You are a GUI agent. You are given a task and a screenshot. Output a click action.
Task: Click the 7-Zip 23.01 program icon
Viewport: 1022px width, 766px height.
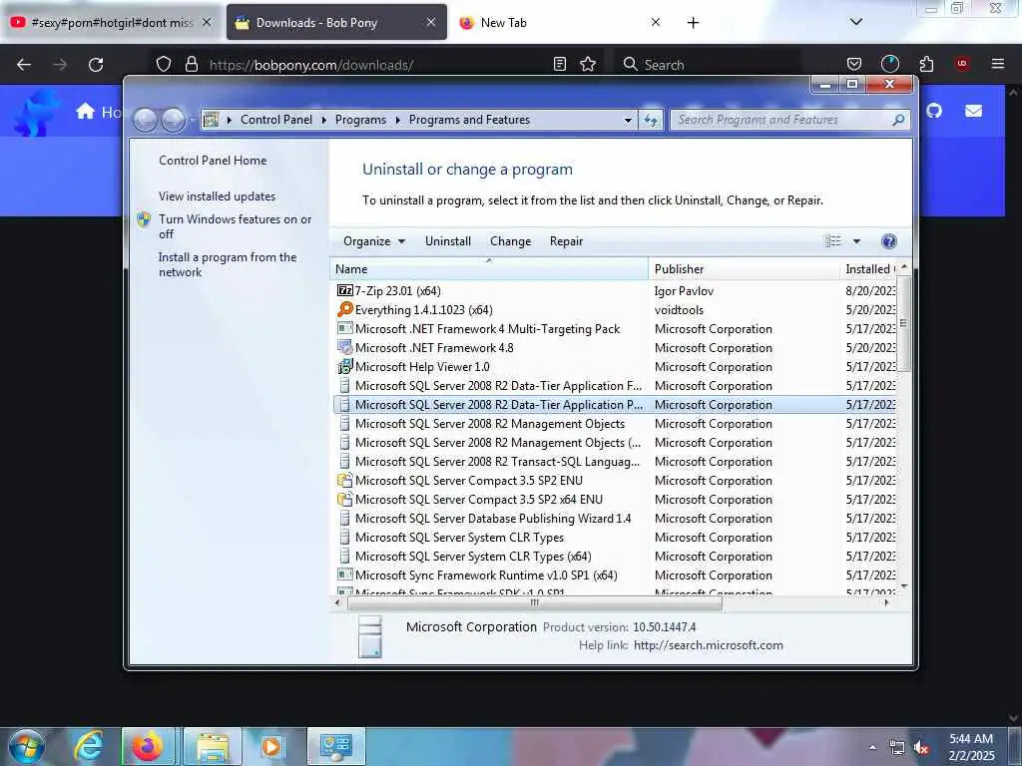point(344,290)
